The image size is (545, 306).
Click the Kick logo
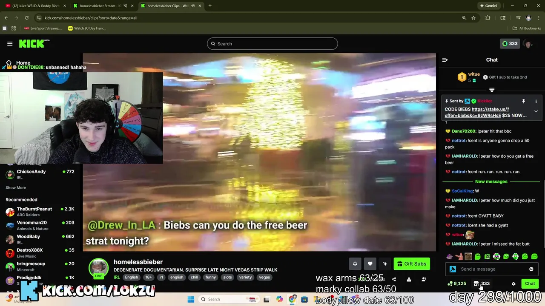tap(34, 44)
